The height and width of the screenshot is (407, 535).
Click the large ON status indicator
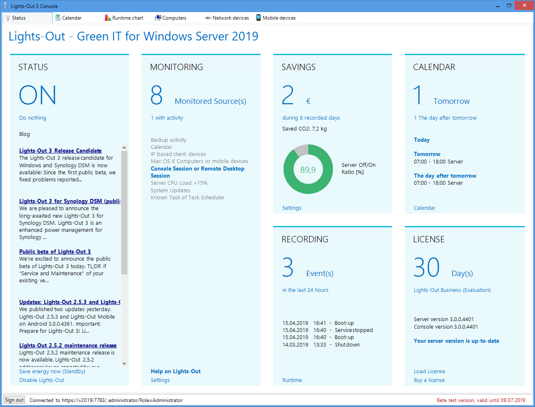point(38,95)
